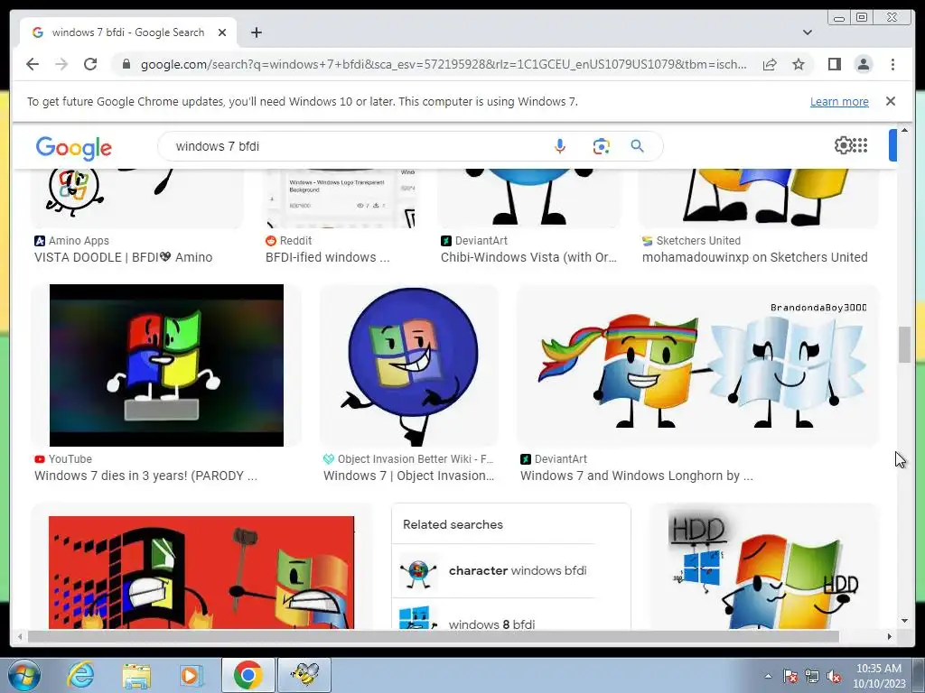925x693 pixels.
Task: Launch Internet Explorer from taskbar
Action: 80,675
